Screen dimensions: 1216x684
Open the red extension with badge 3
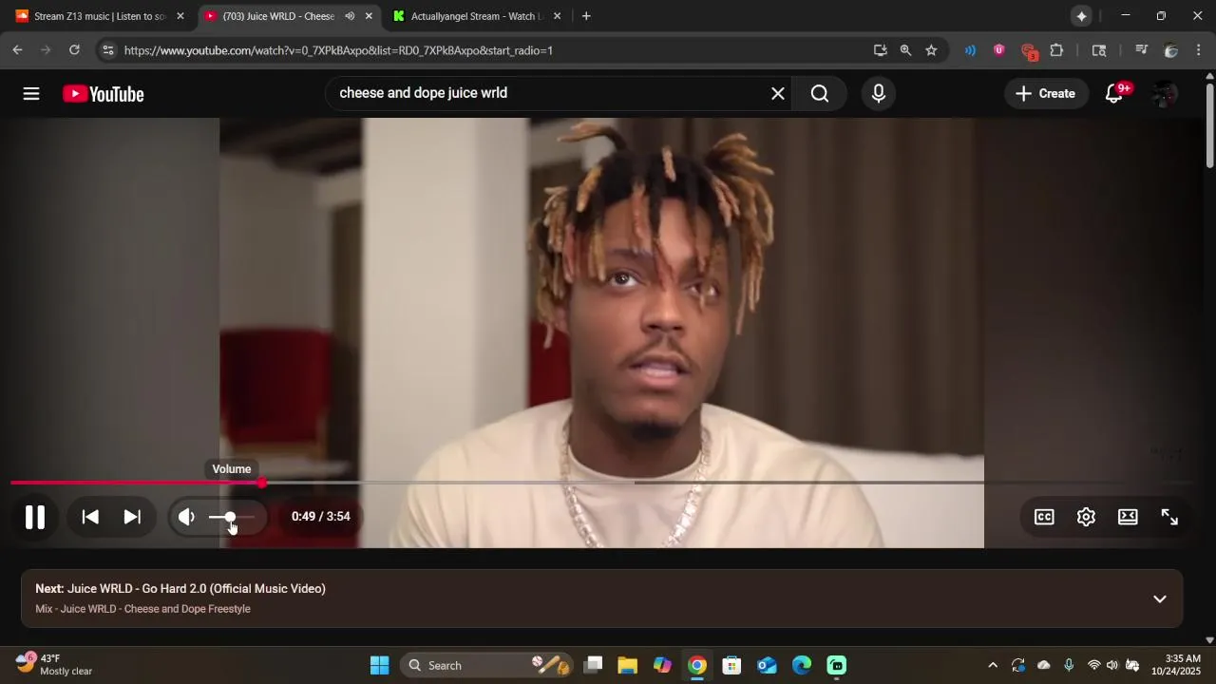tap(1028, 51)
